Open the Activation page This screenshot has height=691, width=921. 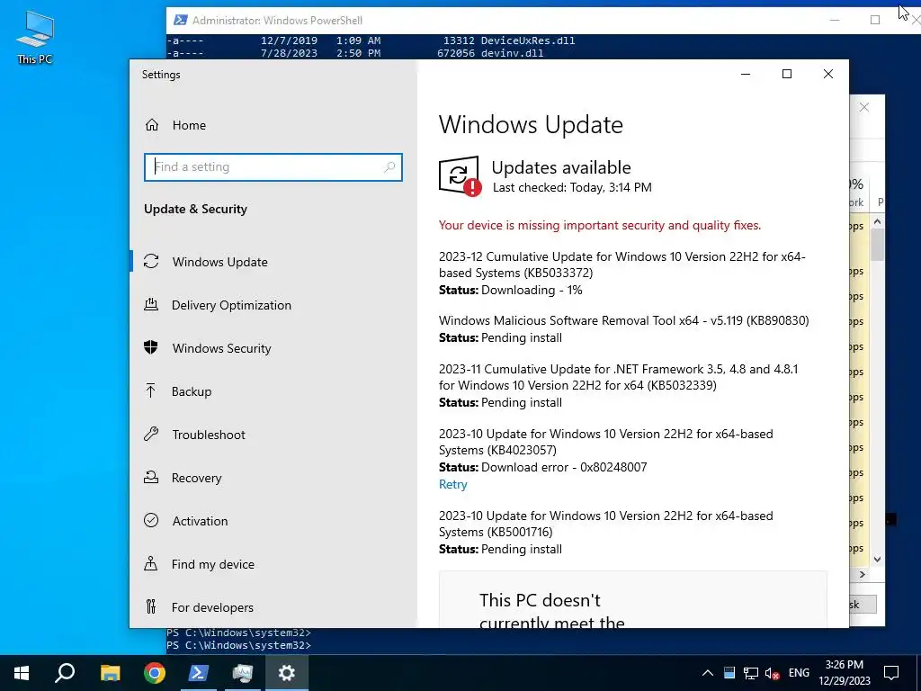click(200, 521)
